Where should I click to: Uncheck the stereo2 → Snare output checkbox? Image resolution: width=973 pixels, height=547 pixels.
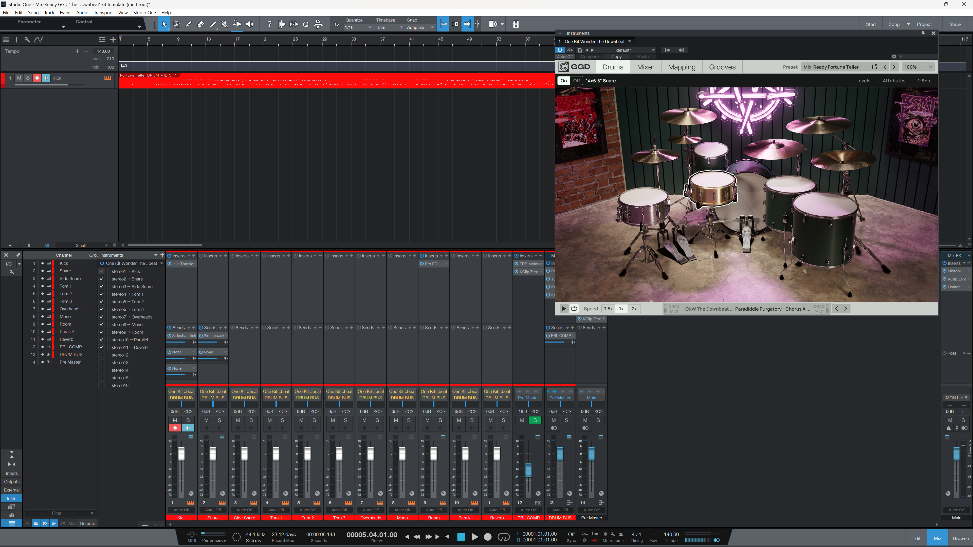101,279
